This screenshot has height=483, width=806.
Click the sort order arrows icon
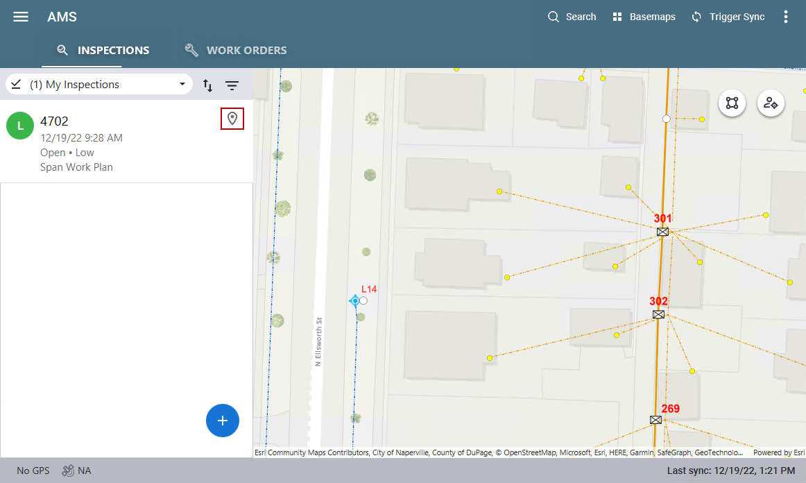207,85
